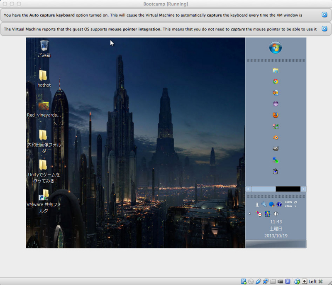Show hidden tray icons arrow
This screenshot has width=332, height=285.
(x=250, y=214)
